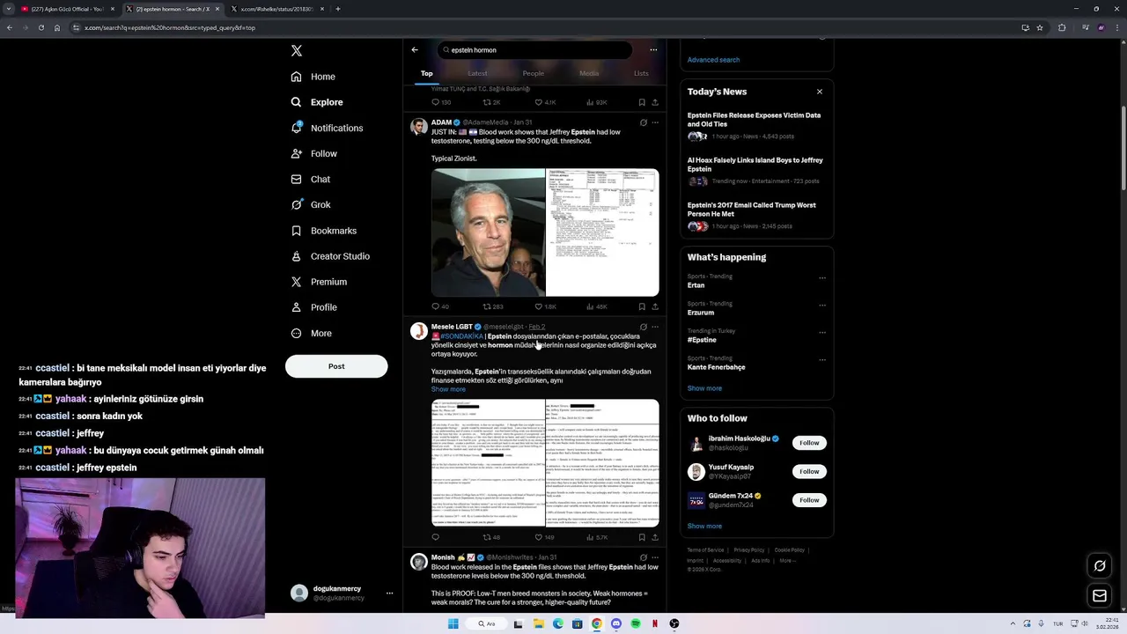Open the Windows Start menu
Image resolution: width=1127 pixels, height=634 pixels.
coord(453,623)
